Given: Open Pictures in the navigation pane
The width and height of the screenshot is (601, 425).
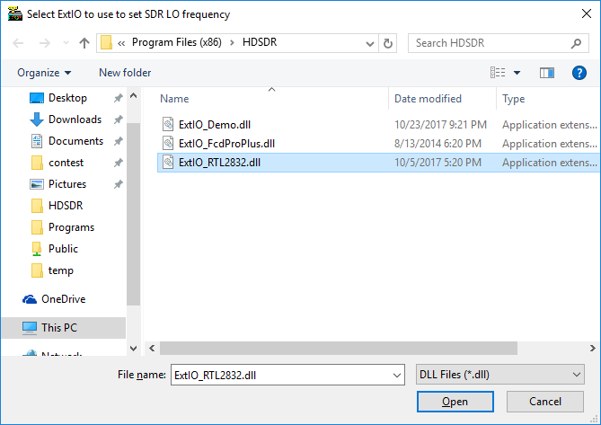Looking at the screenshot, I should tap(67, 184).
